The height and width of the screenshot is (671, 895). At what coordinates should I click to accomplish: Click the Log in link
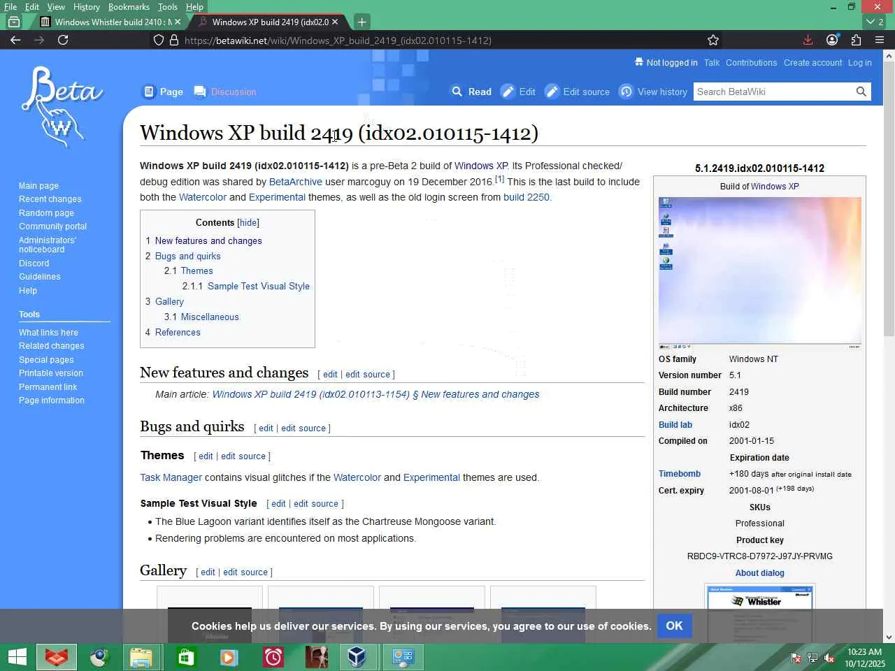pos(859,63)
